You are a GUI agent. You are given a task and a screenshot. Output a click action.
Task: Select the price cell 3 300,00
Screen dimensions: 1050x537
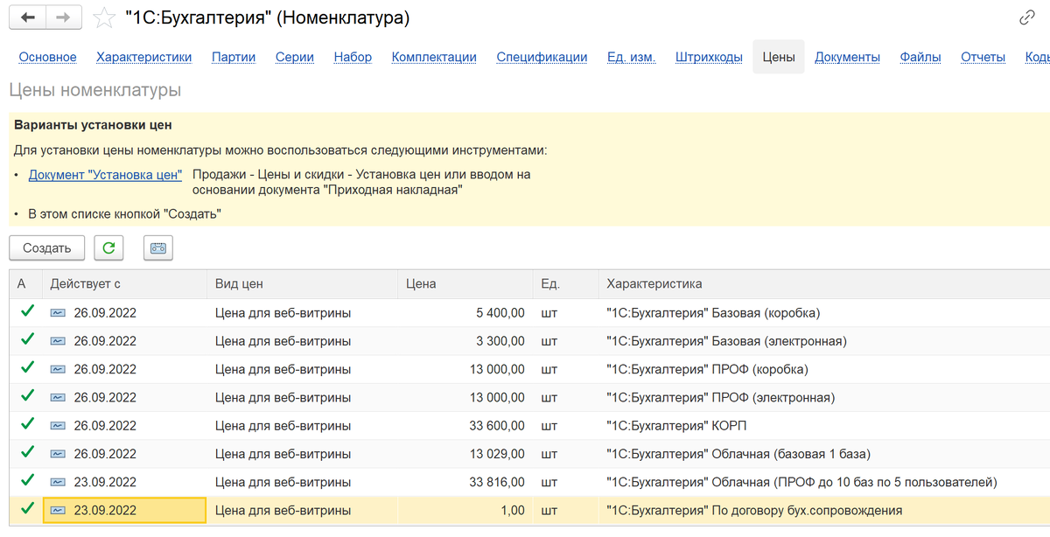pyautogui.click(x=465, y=341)
